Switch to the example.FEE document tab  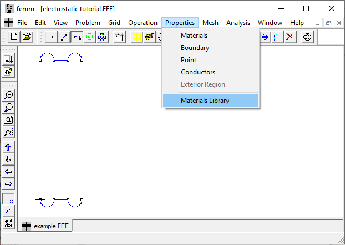point(46,226)
